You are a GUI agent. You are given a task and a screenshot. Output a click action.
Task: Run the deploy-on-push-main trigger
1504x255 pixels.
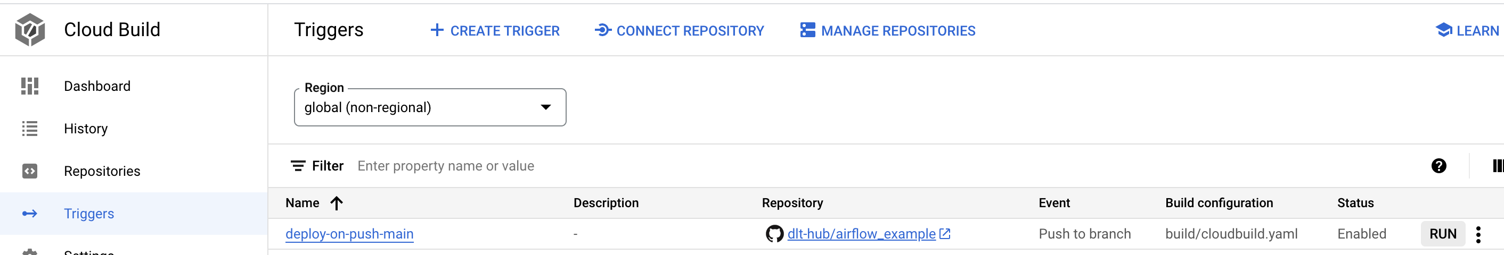tap(1443, 234)
